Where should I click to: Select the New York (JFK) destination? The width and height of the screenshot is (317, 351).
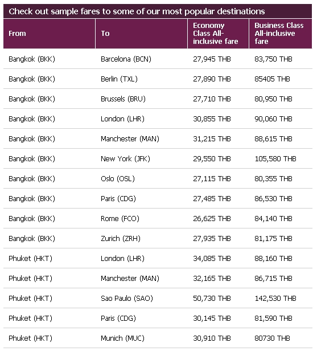125,159
